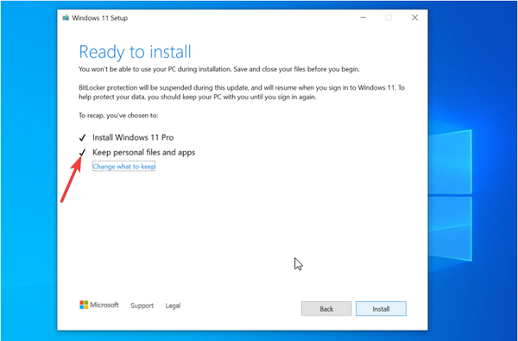The image size is (518, 341).
Task: Click the Install button
Action: (x=381, y=308)
